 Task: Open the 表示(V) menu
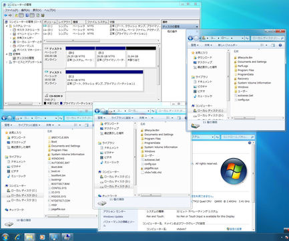point(37,10)
